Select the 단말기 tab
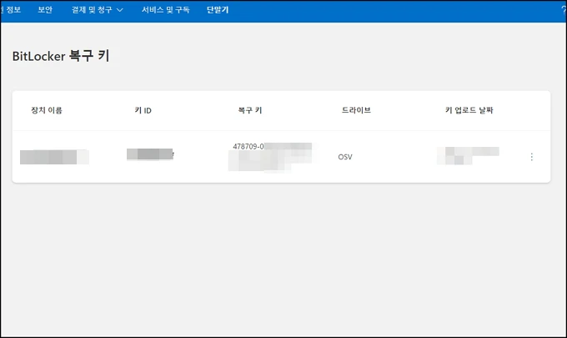This screenshot has width=567, height=338. click(x=218, y=10)
